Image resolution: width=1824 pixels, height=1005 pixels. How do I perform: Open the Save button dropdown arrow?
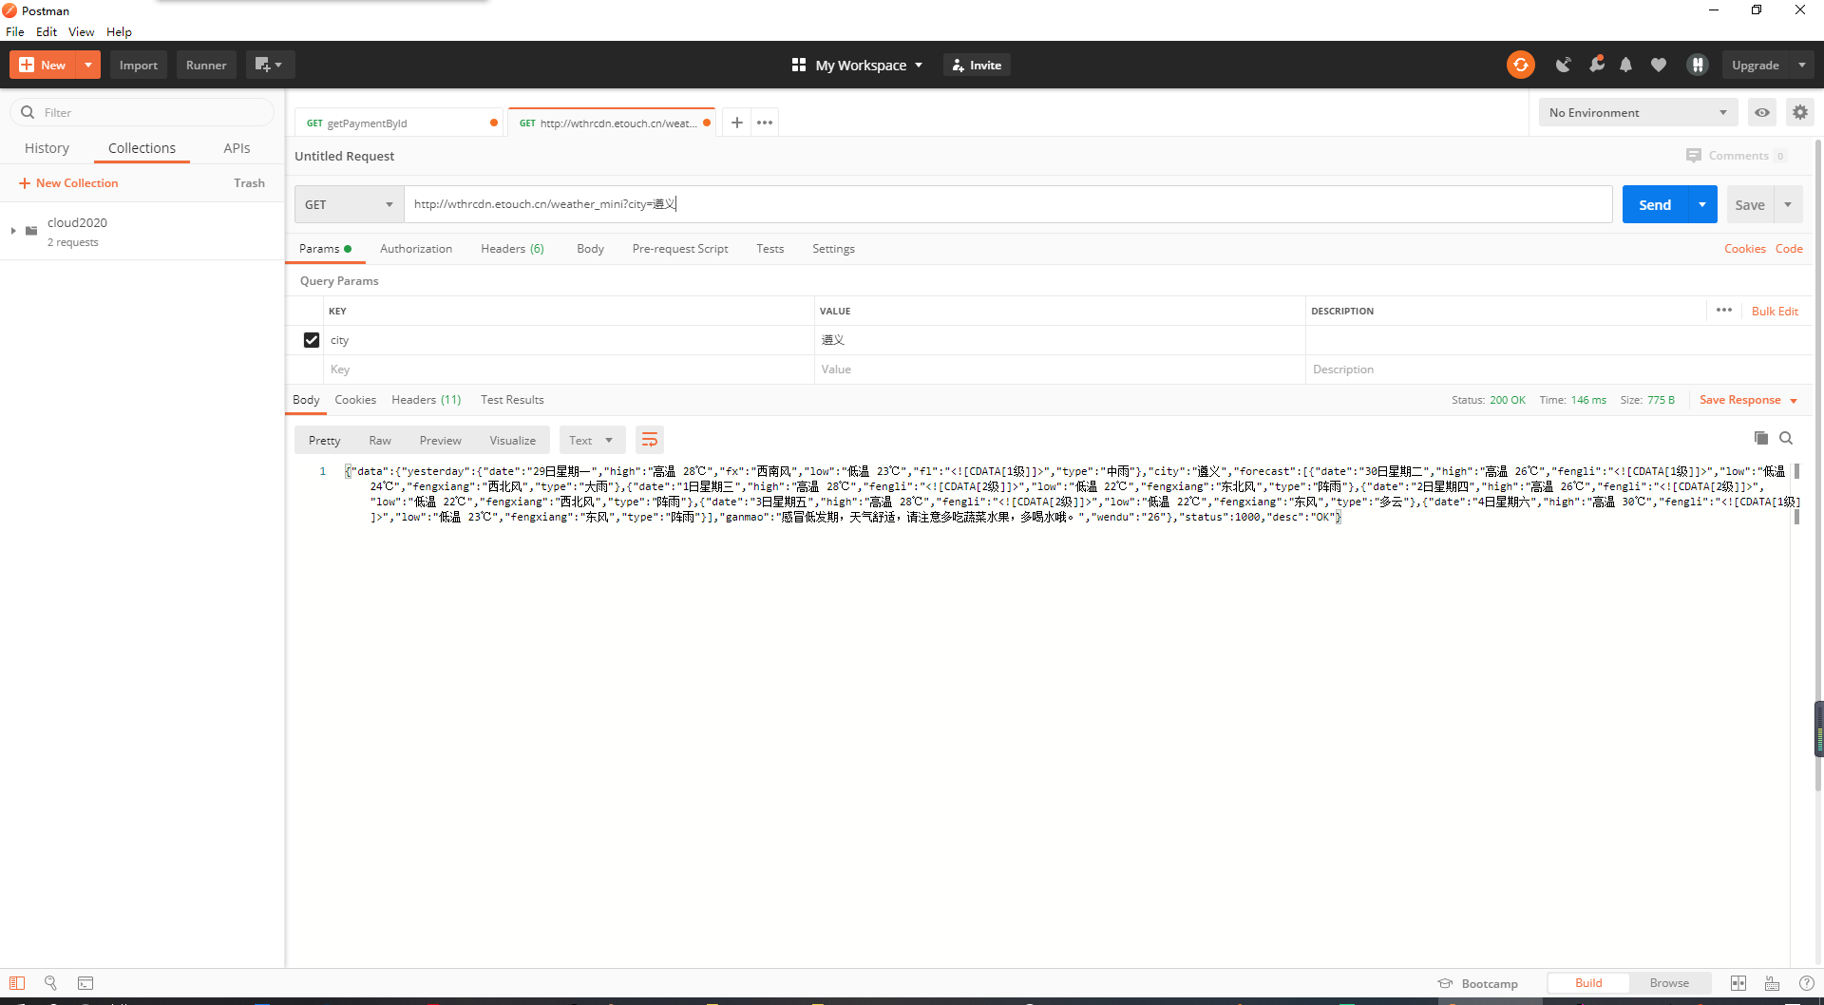(x=1788, y=204)
